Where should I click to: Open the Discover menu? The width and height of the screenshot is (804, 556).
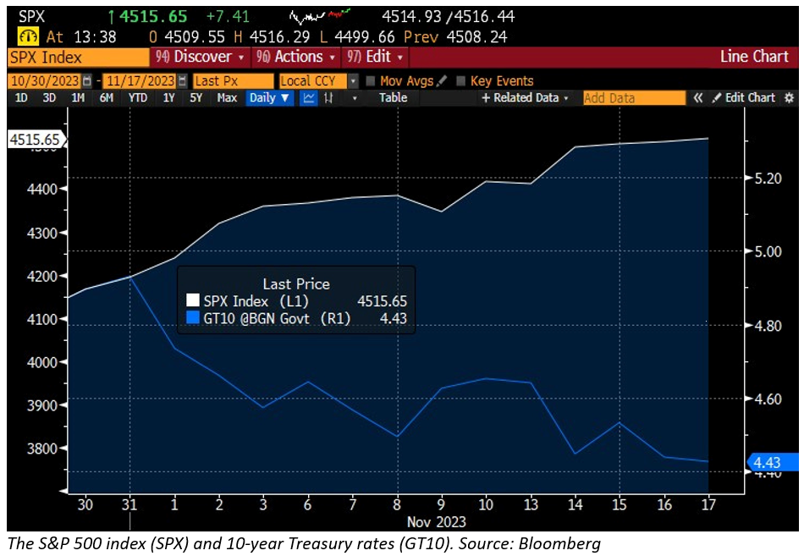coord(201,57)
